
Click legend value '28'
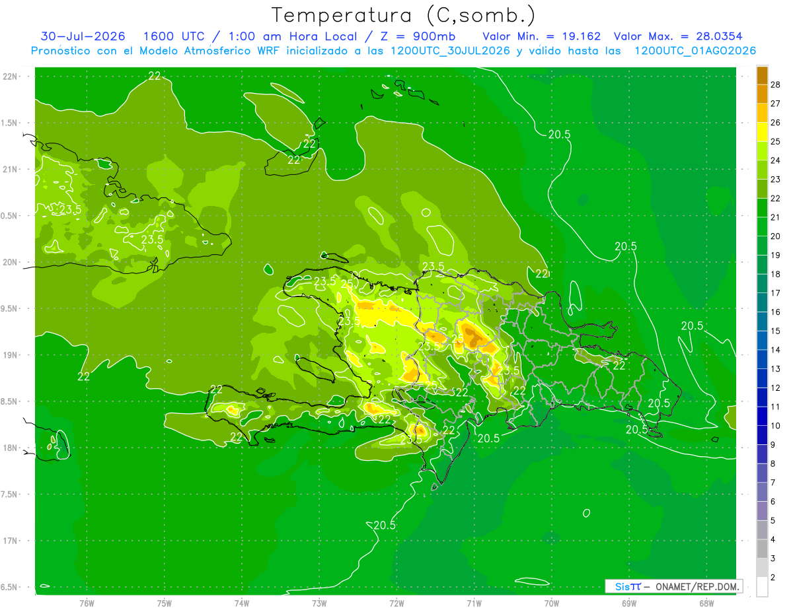(x=776, y=85)
